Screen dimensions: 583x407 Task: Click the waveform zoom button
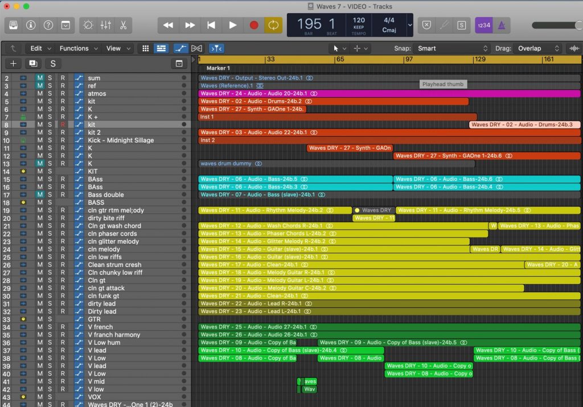tap(574, 48)
